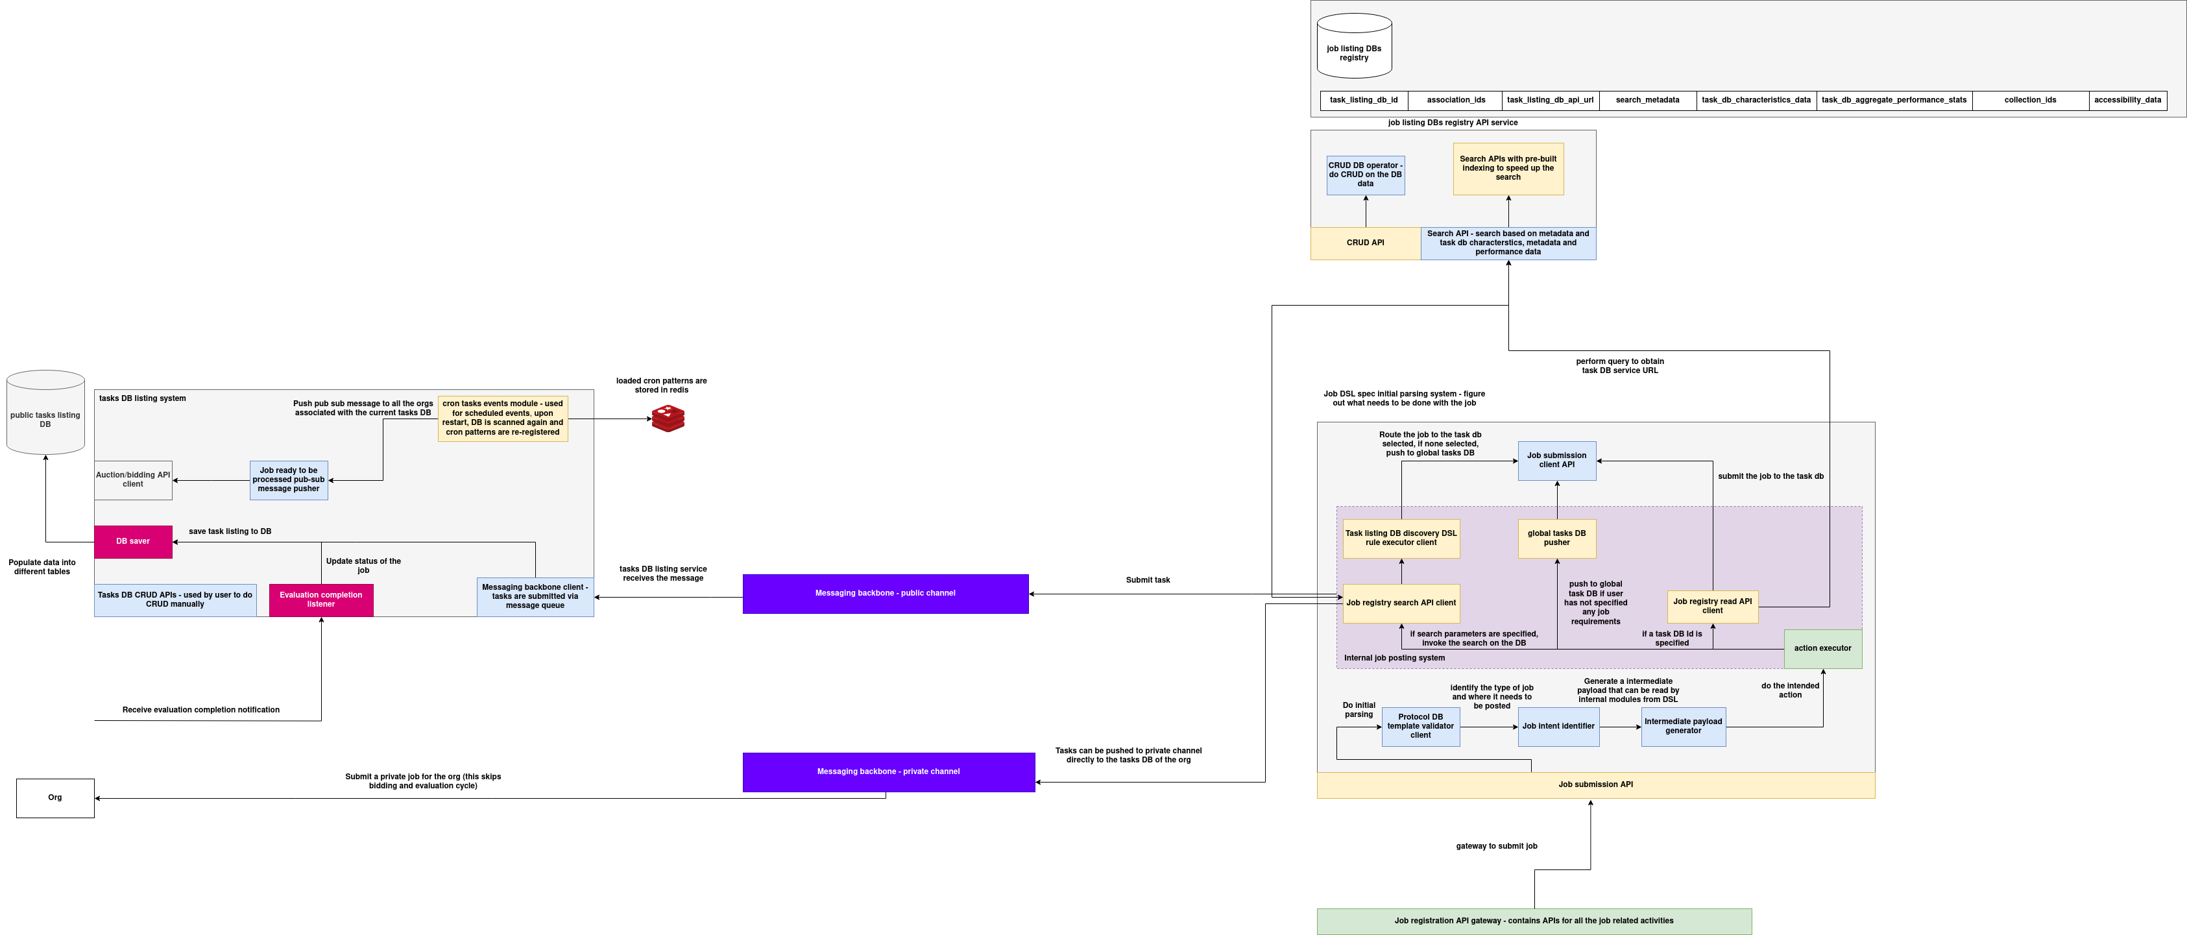This screenshot has width=2187, height=935.
Task: Click the global tasks DB pusher box
Action: tap(1556, 539)
